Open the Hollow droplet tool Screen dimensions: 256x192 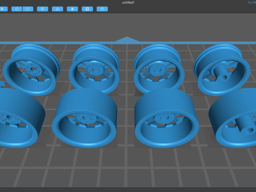pyautogui.click(x=73, y=9)
